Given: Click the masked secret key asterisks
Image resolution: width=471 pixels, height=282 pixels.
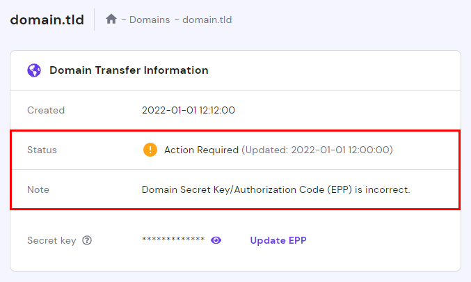Looking at the screenshot, I should click(173, 241).
